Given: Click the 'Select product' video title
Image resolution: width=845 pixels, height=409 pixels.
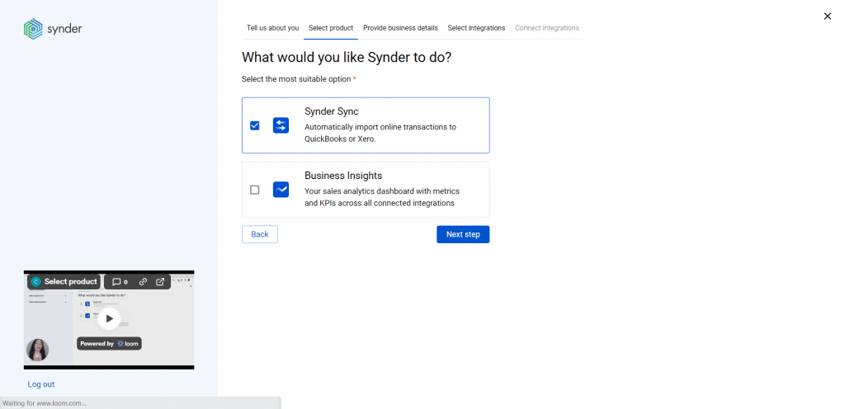Looking at the screenshot, I should pos(71,281).
